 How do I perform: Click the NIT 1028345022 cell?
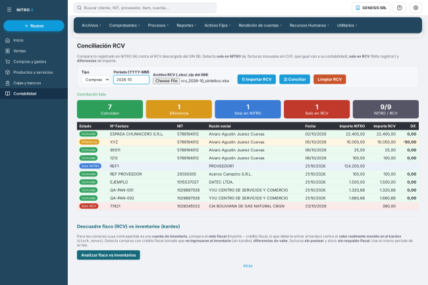point(188,206)
